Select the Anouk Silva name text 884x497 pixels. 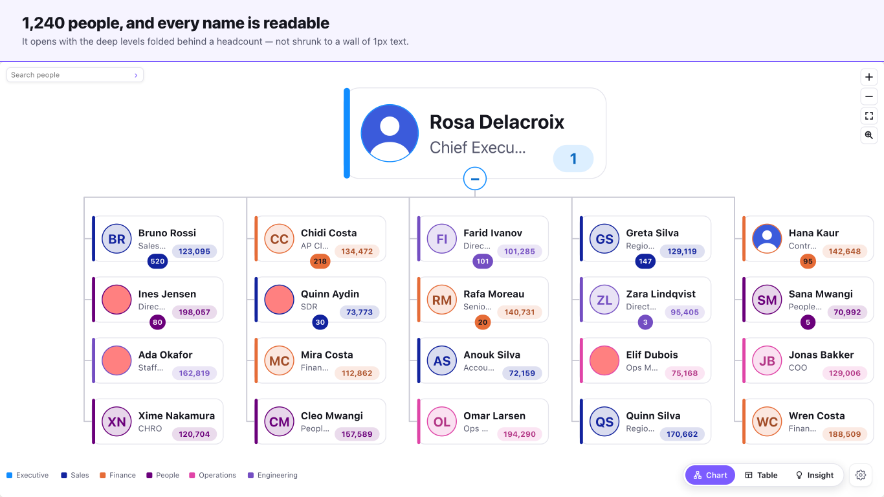[492, 355]
